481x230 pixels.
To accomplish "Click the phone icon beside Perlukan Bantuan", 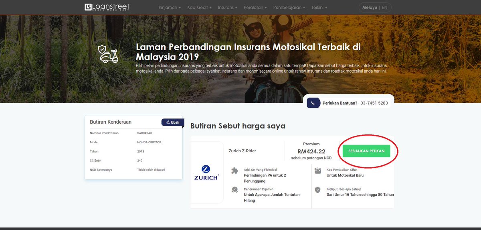I will click(313, 103).
